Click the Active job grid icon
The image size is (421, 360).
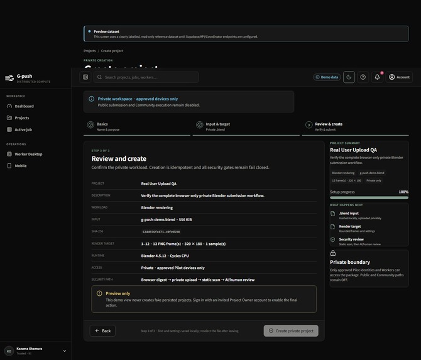[9, 129]
